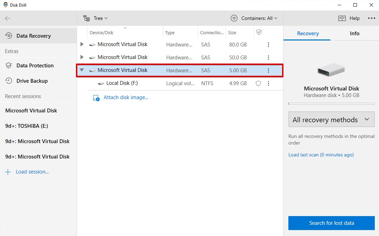The width and height of the screenshot is (379, 236).
Task: Click the Help book icon
Action: (342, 18)
